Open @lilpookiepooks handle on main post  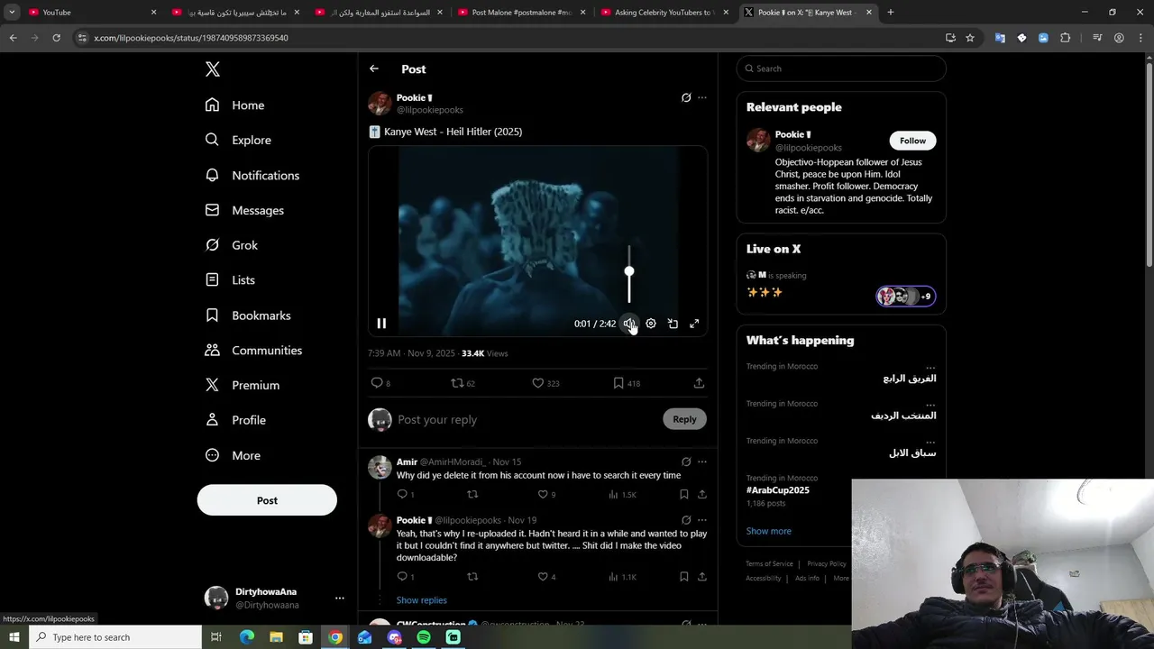tap(430, 110)
